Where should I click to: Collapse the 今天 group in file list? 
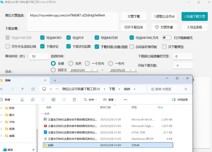coord(42,114)
